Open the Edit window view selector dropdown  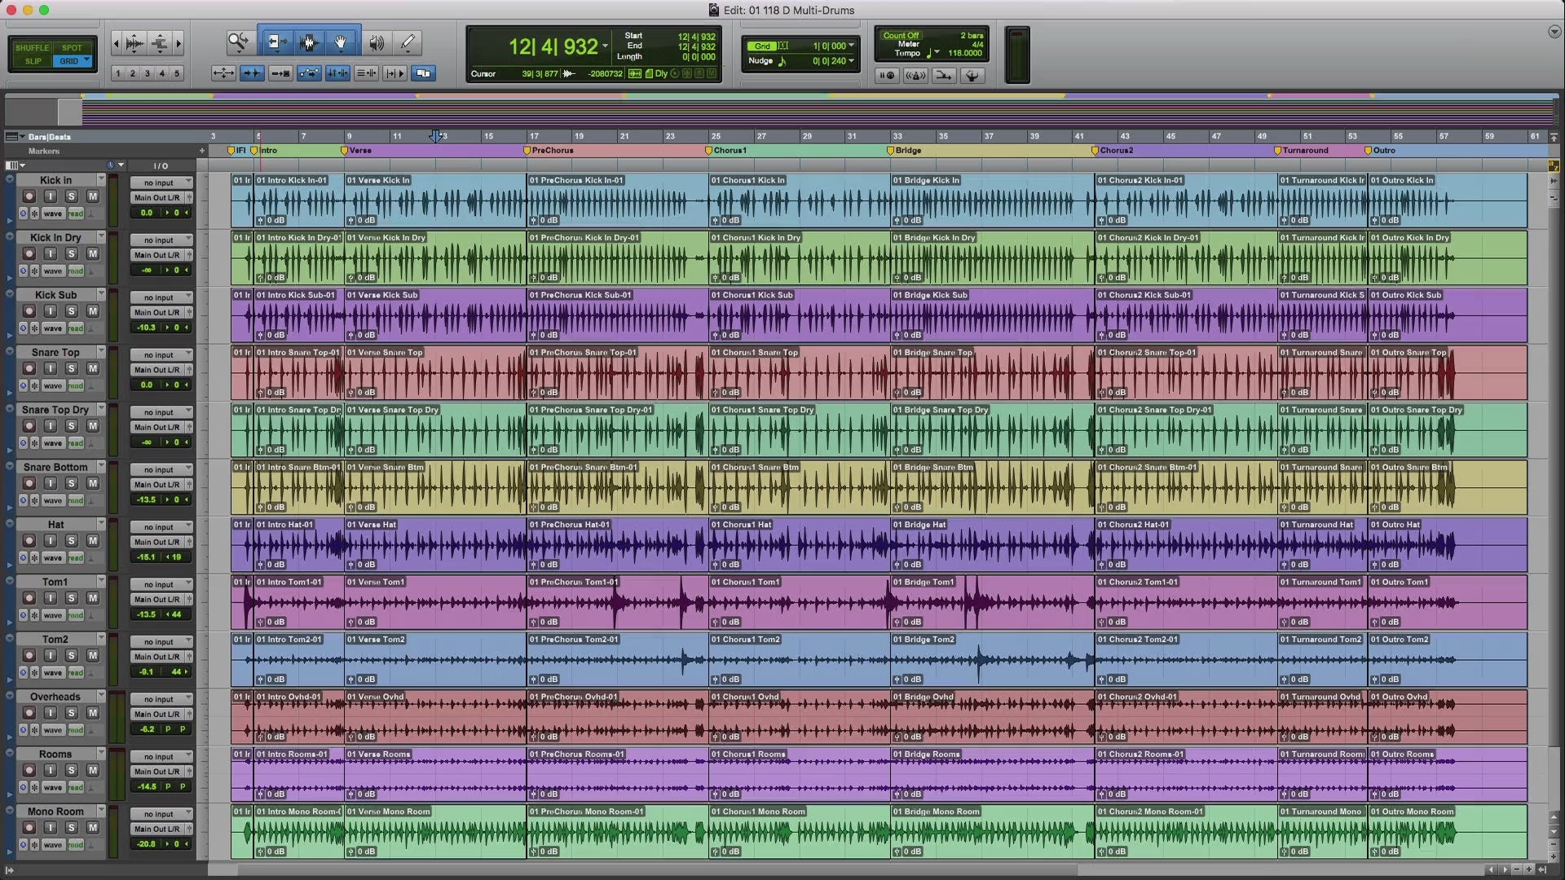[16, 165]
